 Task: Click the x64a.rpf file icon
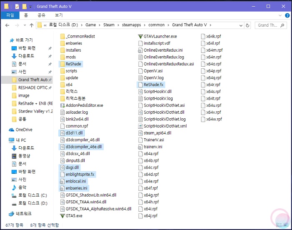click(141, 154)
